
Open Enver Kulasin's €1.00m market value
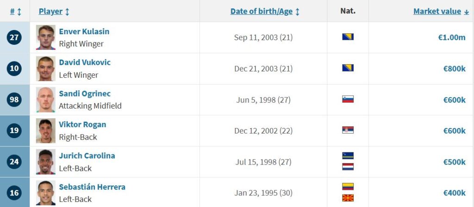[x=452, y=37]
